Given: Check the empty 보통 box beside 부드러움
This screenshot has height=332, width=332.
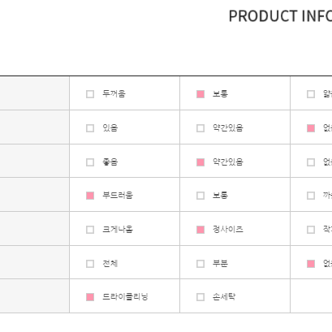Looking at the screenshot, I should coord(200,196).
